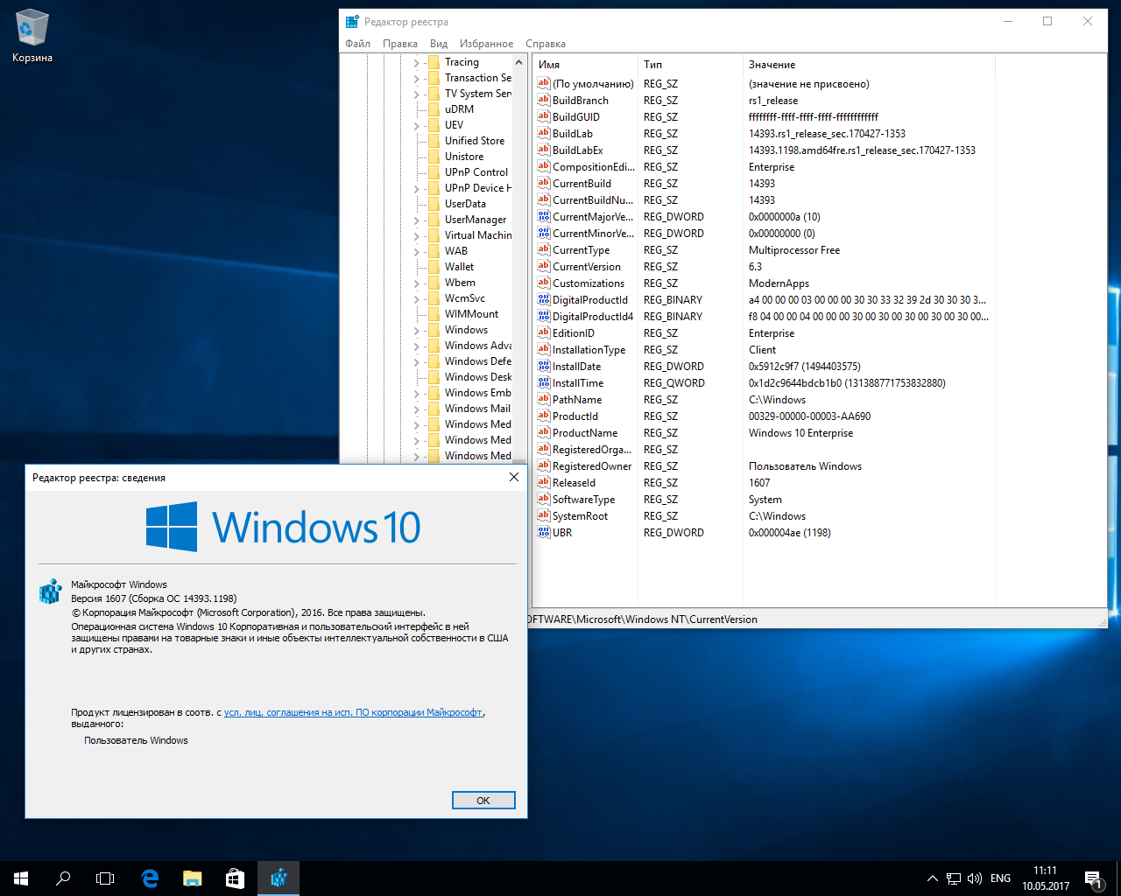Select the InstallDate value icon

(544, 366)
